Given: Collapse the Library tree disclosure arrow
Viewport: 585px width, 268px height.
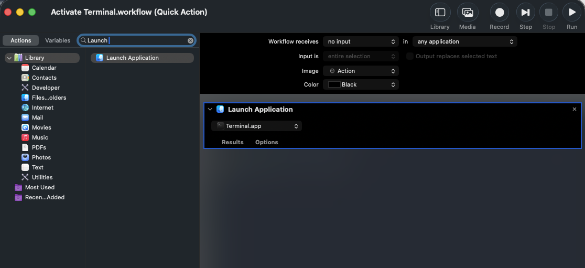Looking at the screenshot, I should click(9, 58).
